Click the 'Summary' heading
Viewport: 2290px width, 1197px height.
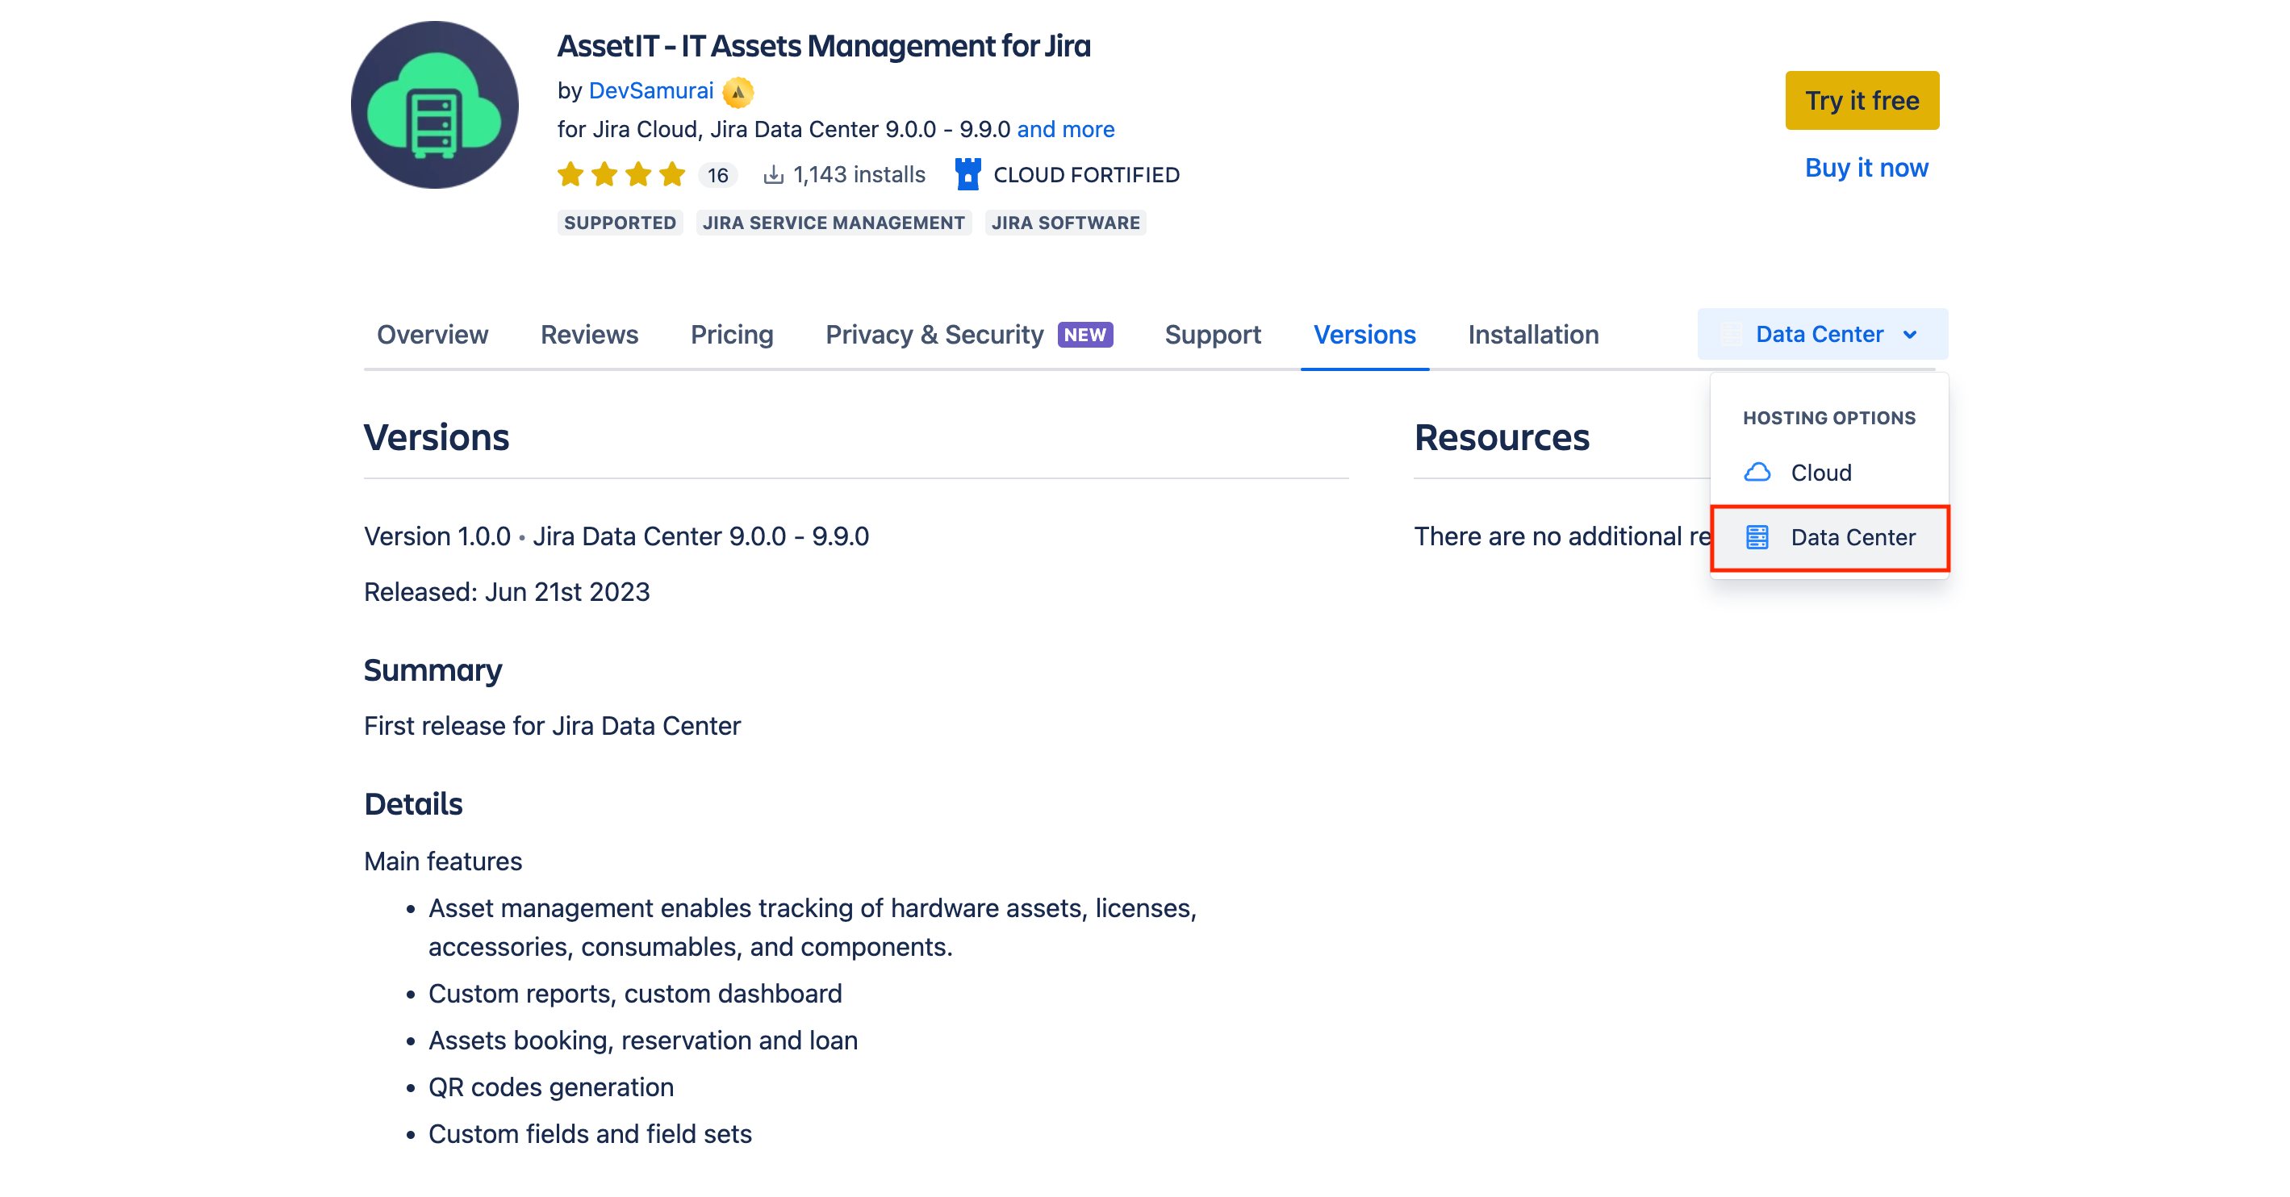[x=433, y=670]
